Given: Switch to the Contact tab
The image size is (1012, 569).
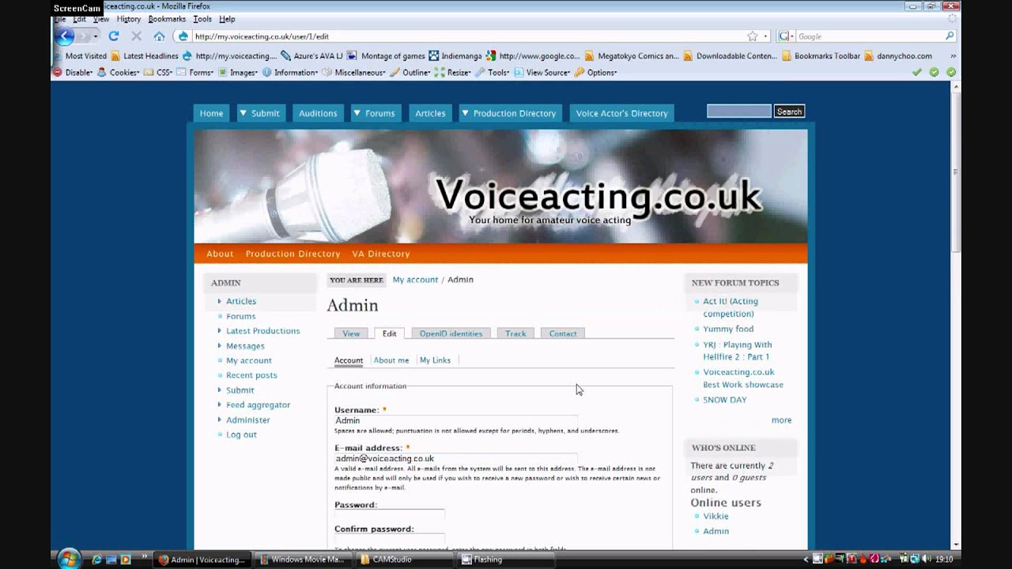Looking at the screenshot, I should coord(563,333).
